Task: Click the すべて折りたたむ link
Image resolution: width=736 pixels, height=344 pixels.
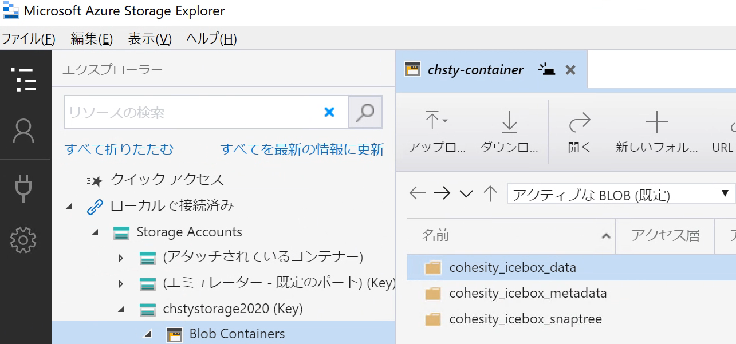Action: click(119, 149)
